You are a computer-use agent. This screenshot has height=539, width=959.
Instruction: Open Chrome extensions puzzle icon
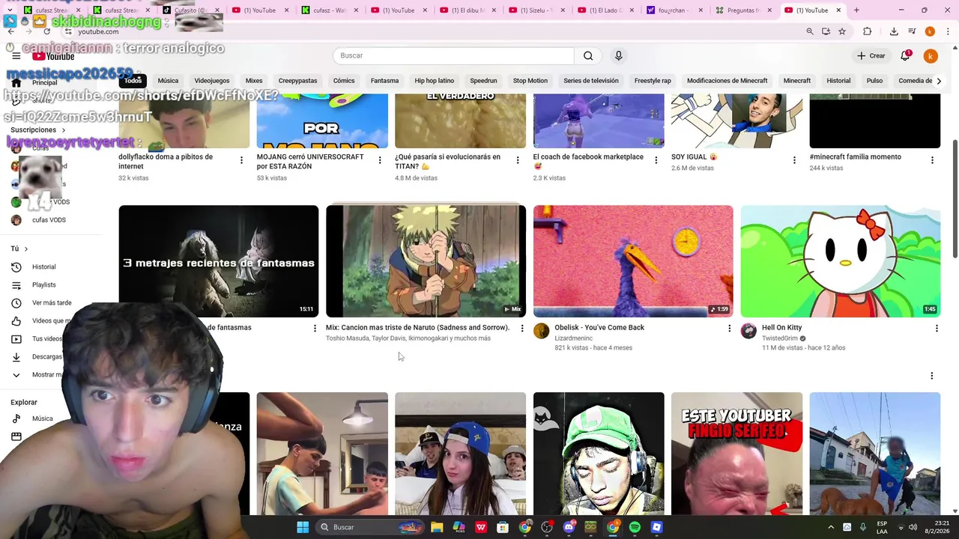868,31
